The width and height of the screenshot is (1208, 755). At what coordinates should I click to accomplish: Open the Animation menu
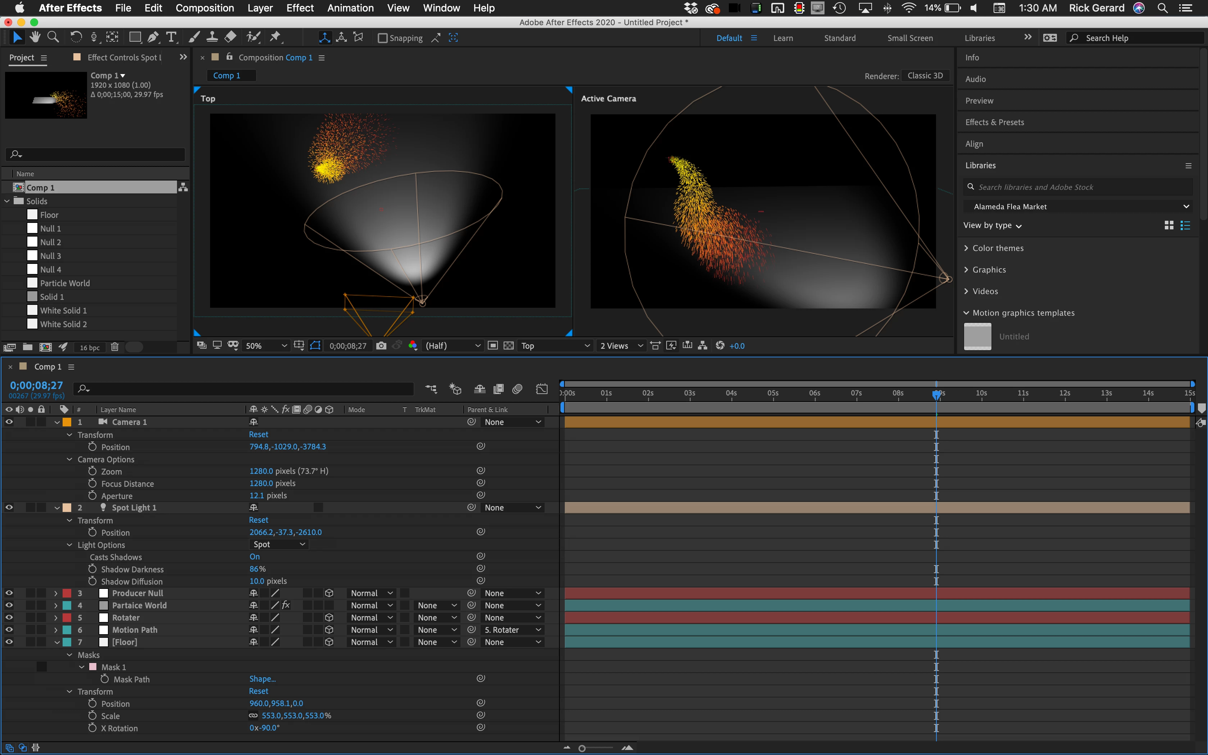click(350, 8)
